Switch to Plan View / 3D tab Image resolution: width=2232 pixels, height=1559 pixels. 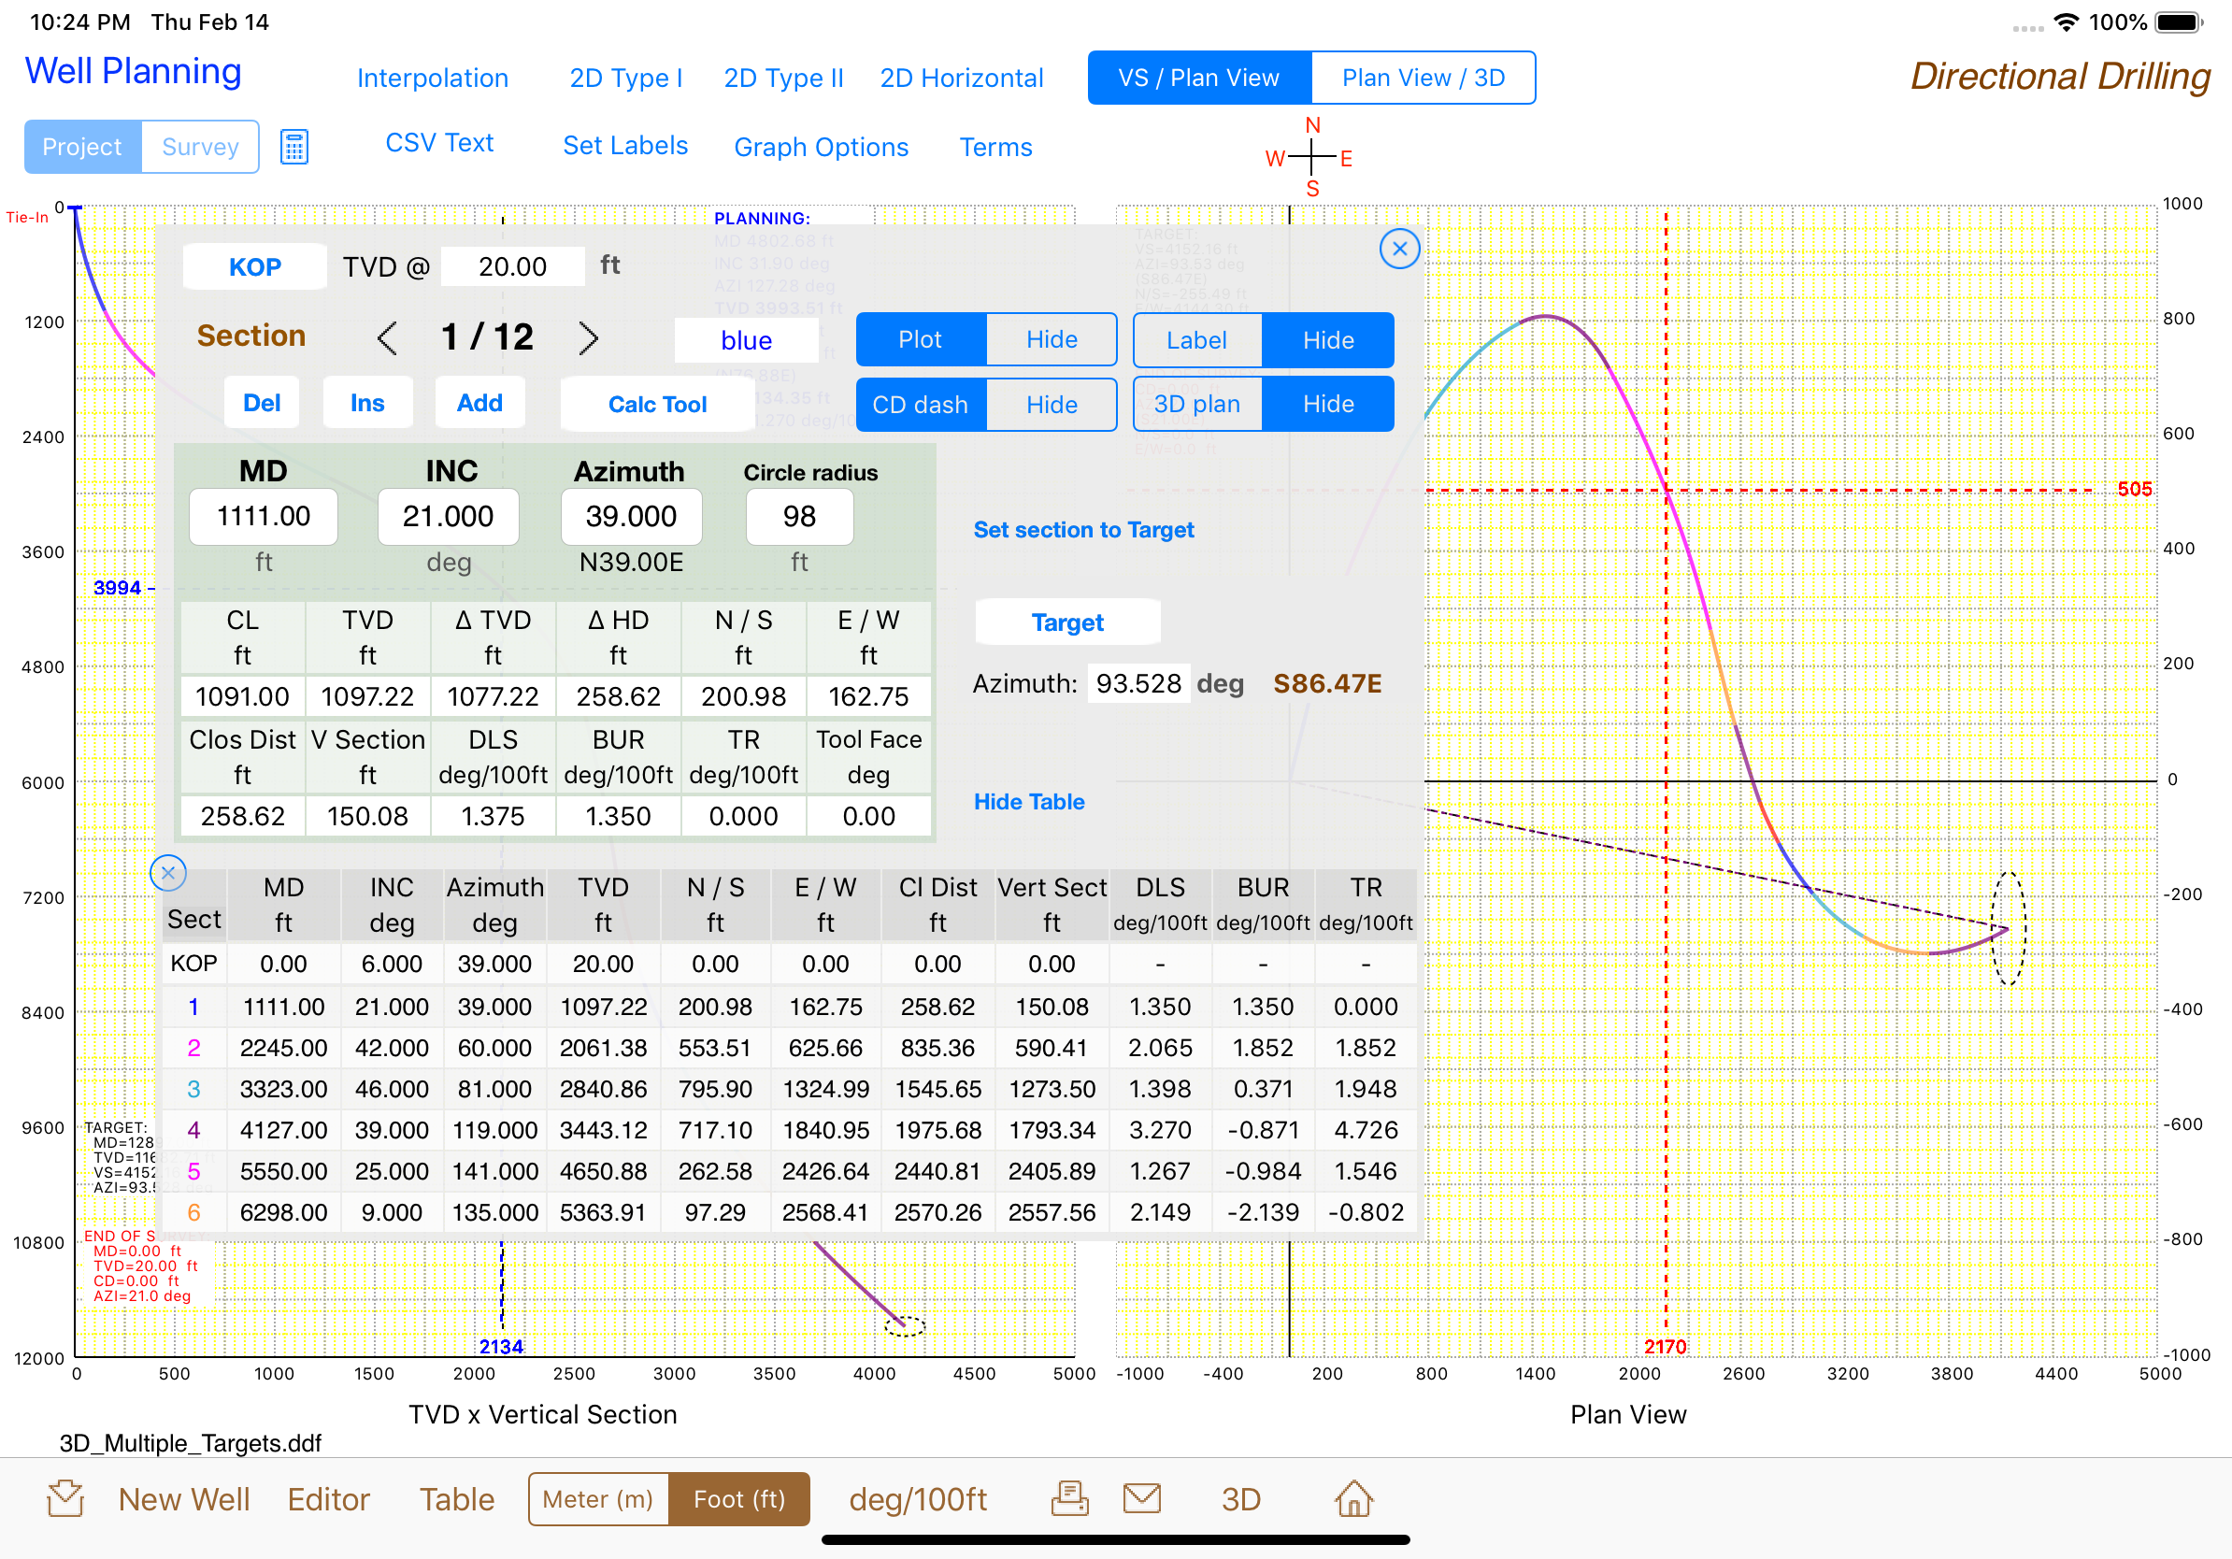1423,78
